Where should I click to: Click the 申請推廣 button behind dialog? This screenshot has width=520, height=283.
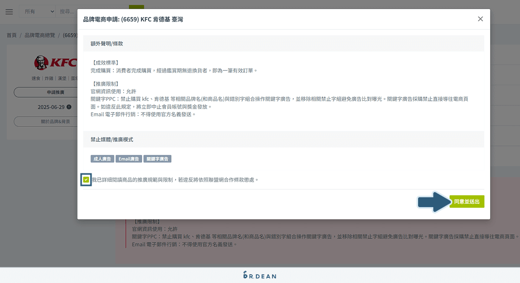point(45,92)
